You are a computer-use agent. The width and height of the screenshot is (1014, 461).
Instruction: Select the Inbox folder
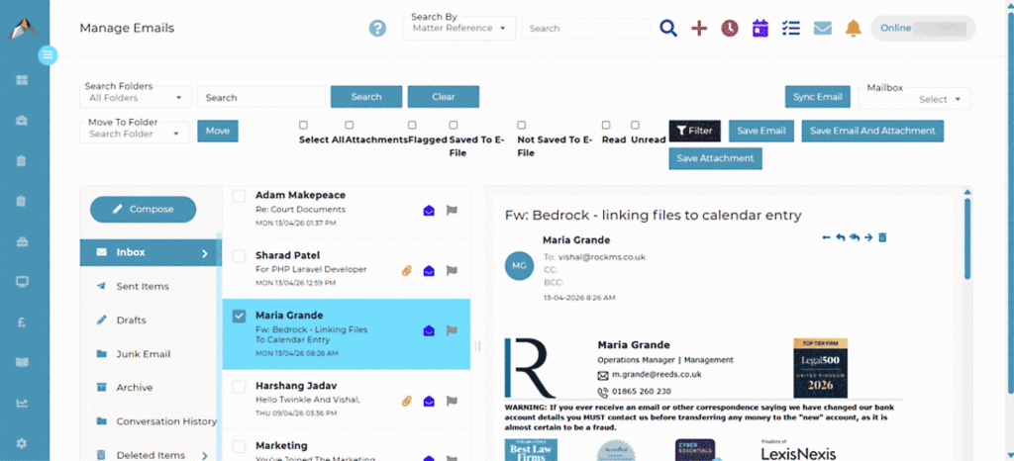pos(149,252)
